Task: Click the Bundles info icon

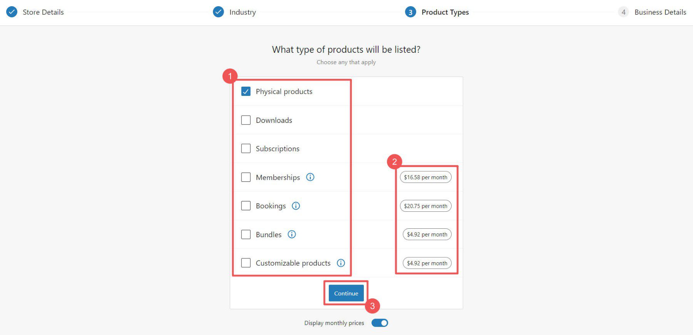Action: (292, 234)
